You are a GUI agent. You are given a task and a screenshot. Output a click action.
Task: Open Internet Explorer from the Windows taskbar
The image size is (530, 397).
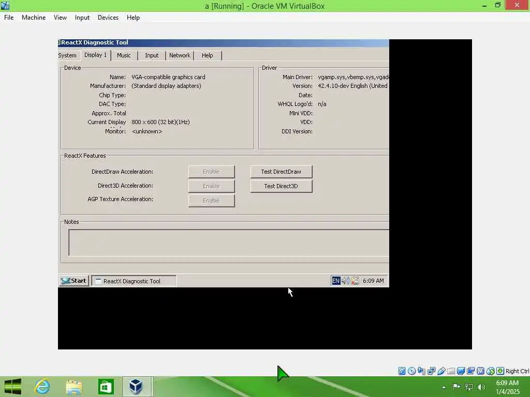tap(42, 387)
